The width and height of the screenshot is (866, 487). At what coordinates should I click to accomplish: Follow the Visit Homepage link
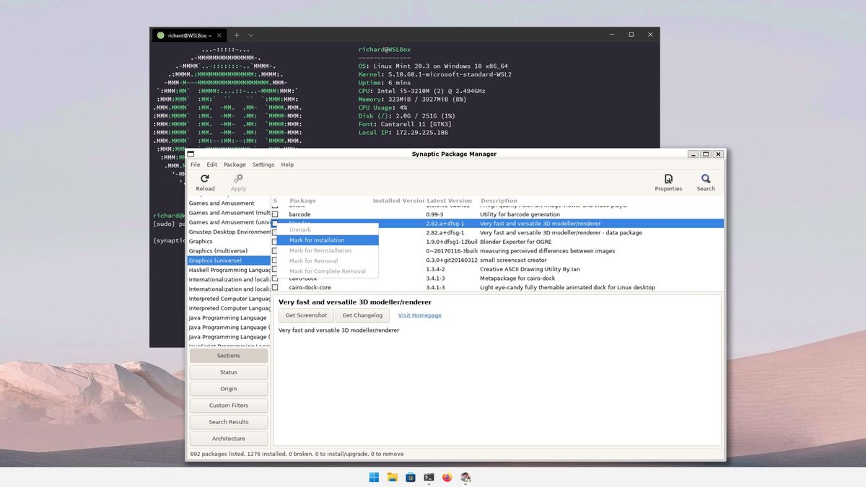tap(419, 315)
